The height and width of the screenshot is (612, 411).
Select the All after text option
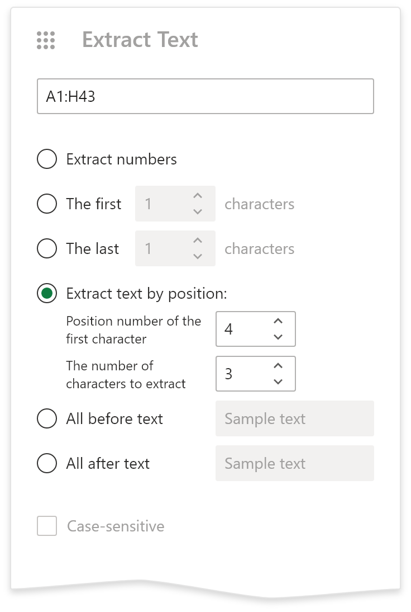pos(47,463)
